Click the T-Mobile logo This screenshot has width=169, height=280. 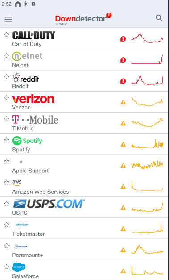(x=35, y=120)
